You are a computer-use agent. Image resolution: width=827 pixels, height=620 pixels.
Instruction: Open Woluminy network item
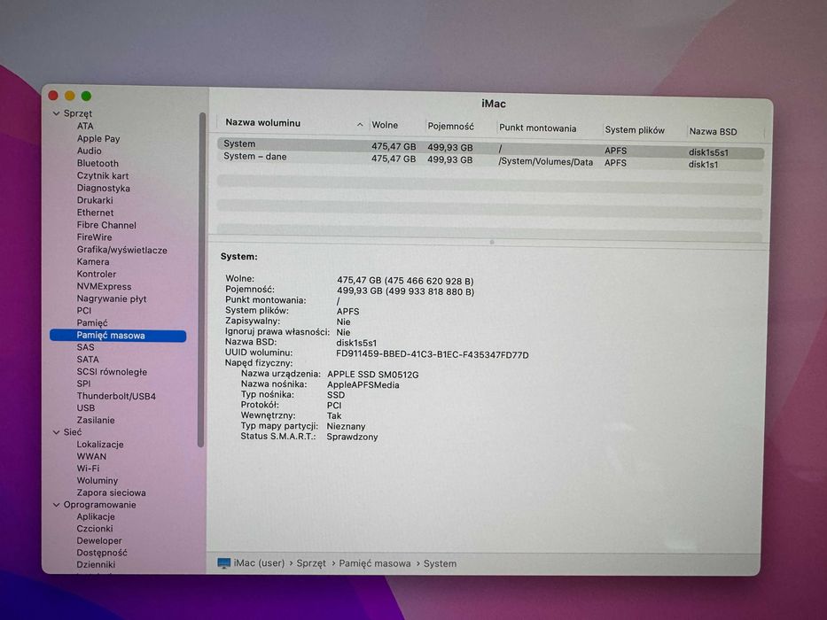[x=97, y=481]
